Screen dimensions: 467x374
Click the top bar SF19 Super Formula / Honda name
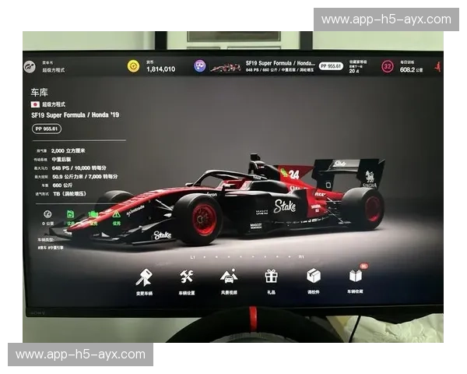[280, 63]
